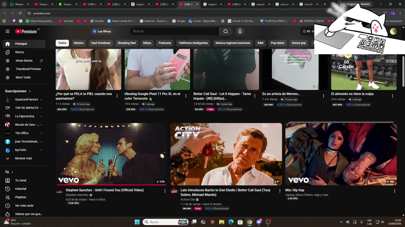This screenshot has width=405, height=227.
Task: Select the Teléfonos inteligentes filter chip
Action: point(193,43)
